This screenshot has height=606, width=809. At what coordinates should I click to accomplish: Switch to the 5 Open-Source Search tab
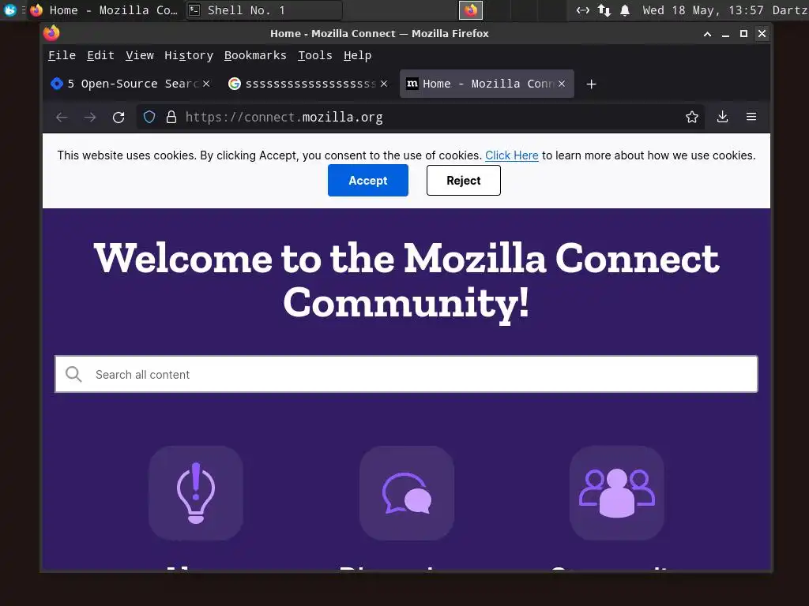pos(131,84)
